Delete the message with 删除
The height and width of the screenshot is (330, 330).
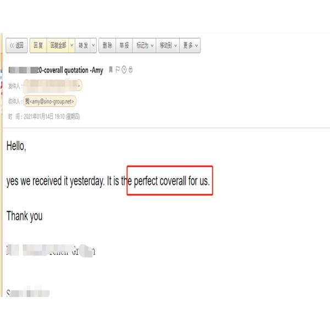tap(107, 45)
